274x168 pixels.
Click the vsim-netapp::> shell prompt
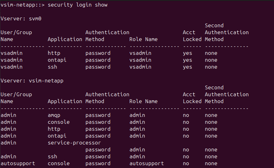click(23, 5)
